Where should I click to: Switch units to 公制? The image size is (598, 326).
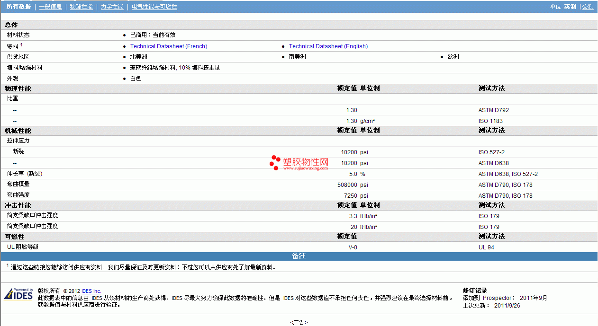588,7
